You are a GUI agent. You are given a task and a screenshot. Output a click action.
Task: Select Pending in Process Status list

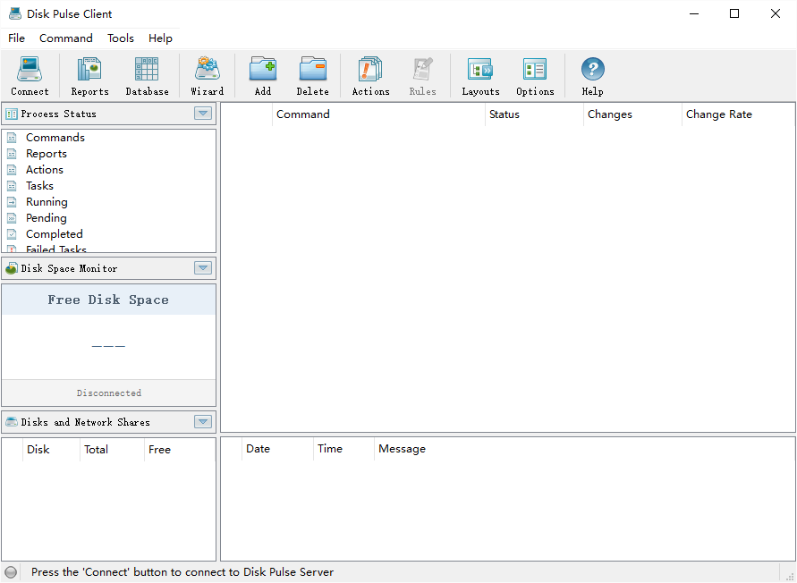click(x=47, y=218)
